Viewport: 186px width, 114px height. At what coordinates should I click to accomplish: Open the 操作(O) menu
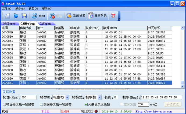coord(20,9)
